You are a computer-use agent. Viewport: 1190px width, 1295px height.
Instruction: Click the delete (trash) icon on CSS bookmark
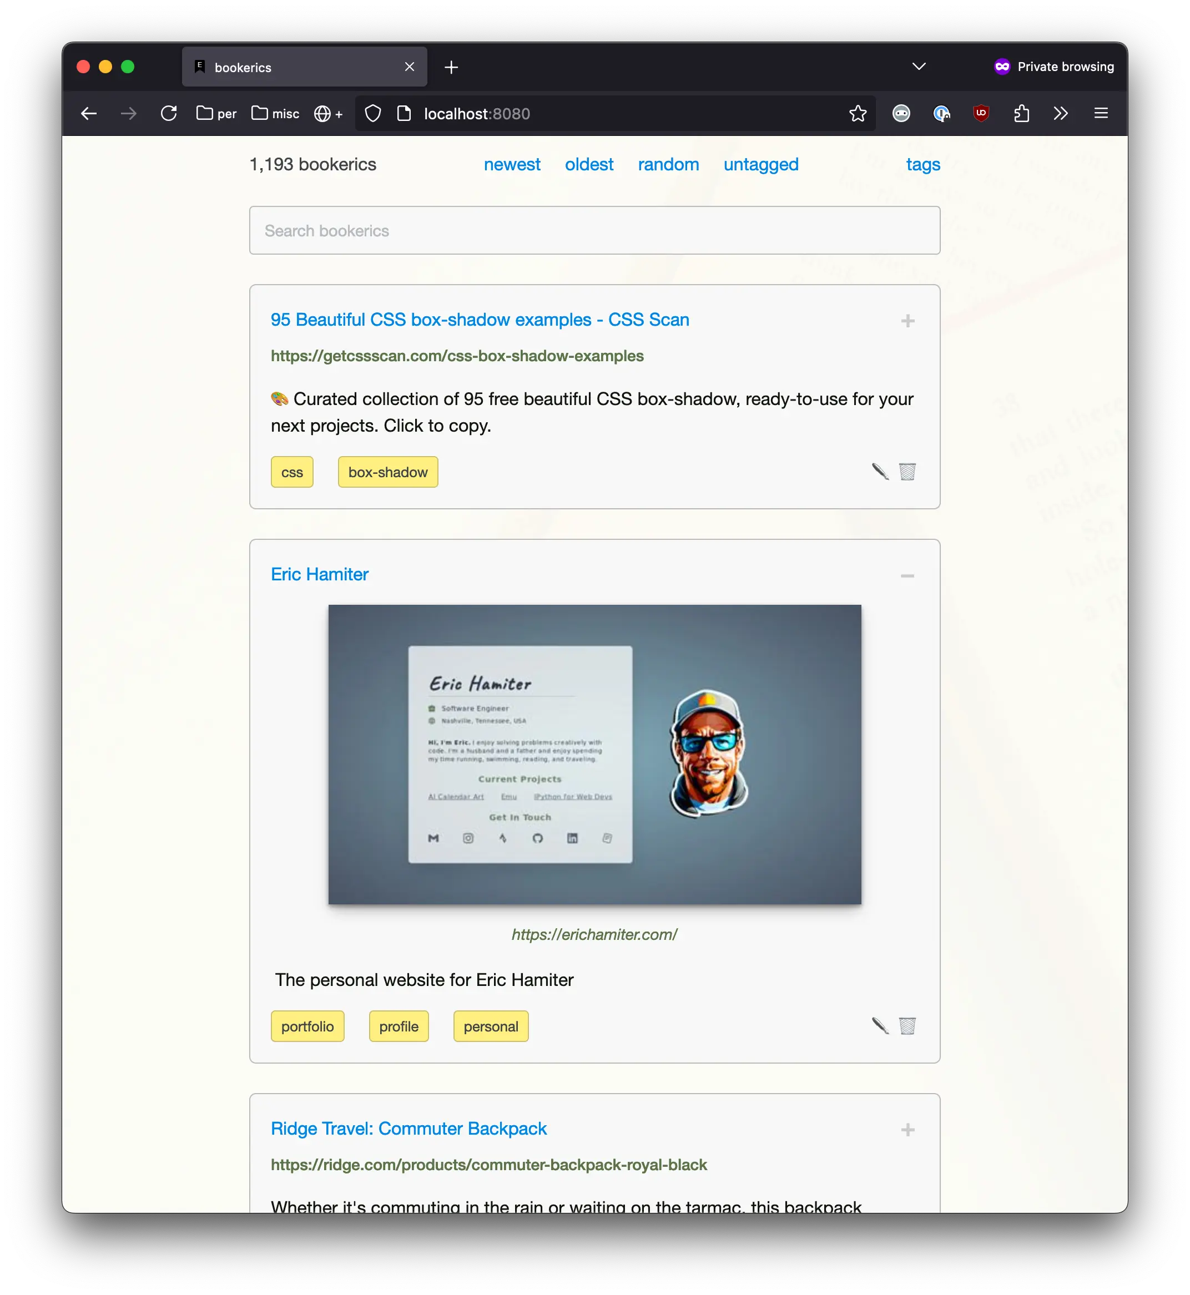coord(908,471)
